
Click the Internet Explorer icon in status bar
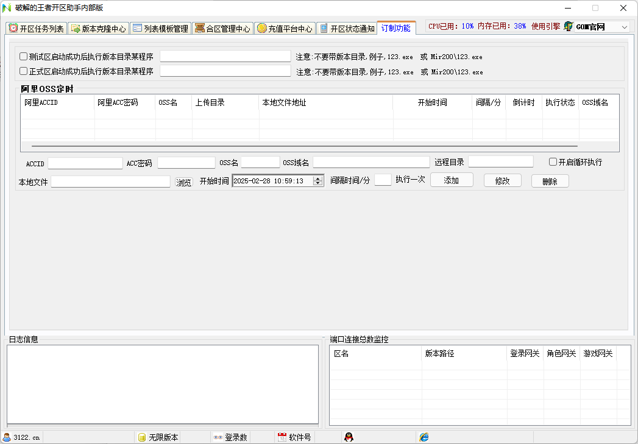pos(424,437)
